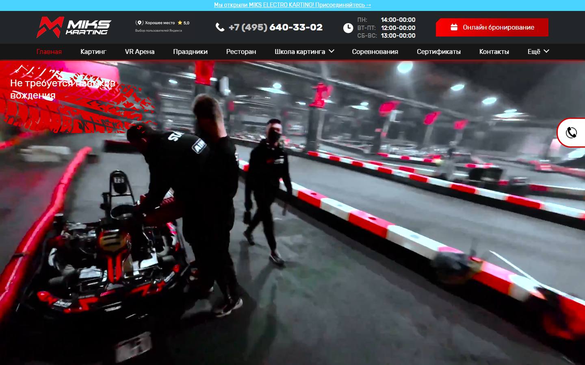
Task: Click the Не требуется навыков вождения headline
Action: 63,89
